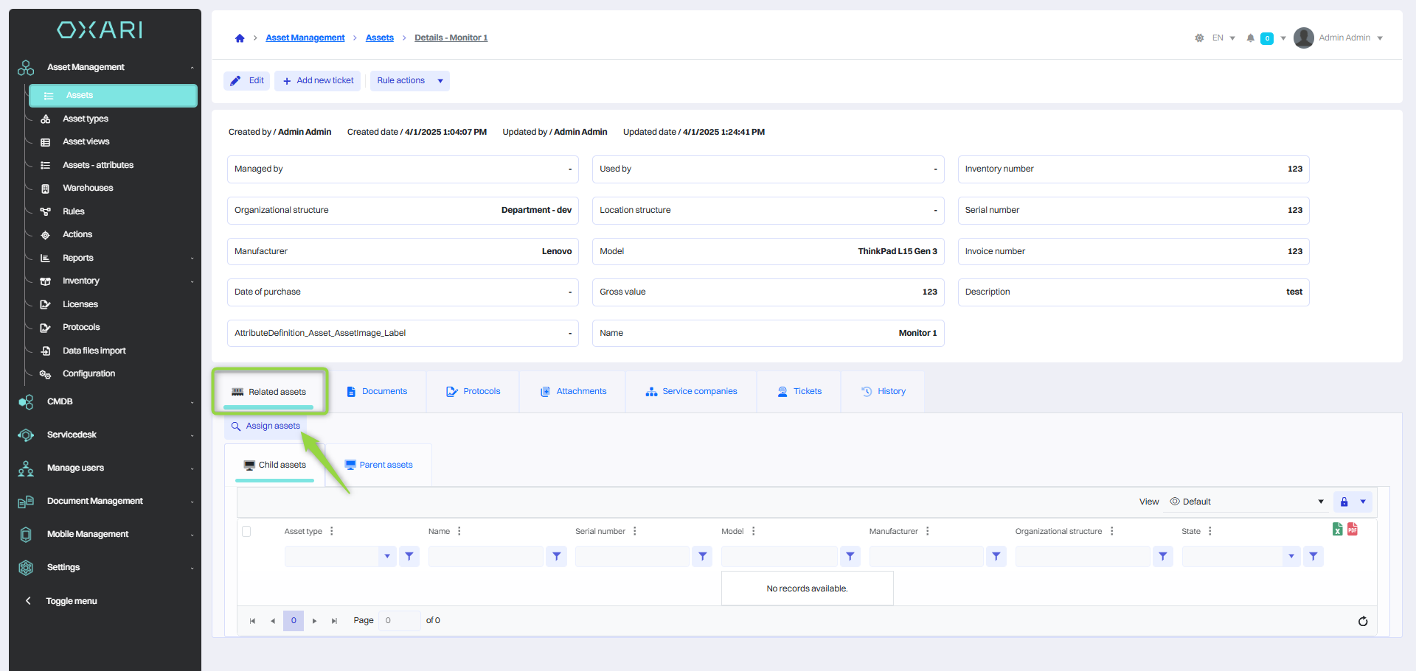Click the Name column filter input
The width and height of the screenshot is (1416, 671).
[485, 557]
